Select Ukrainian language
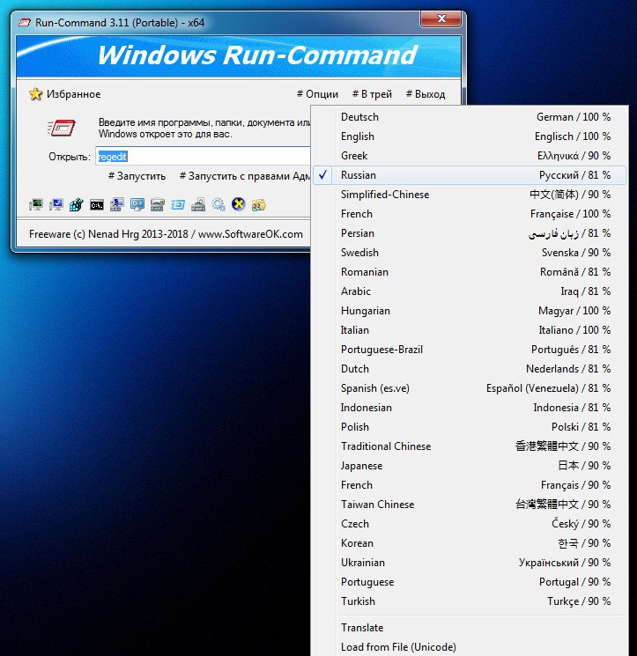 click(470, 563)
